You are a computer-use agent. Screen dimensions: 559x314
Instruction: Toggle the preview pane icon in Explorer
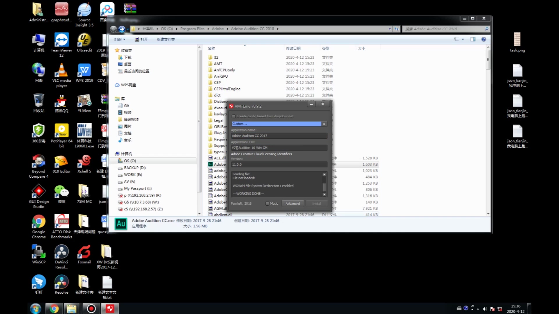(473, 39)
